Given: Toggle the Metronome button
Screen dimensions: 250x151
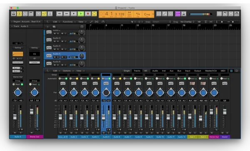Looking at the screenshot, I should tap(183, 14).
